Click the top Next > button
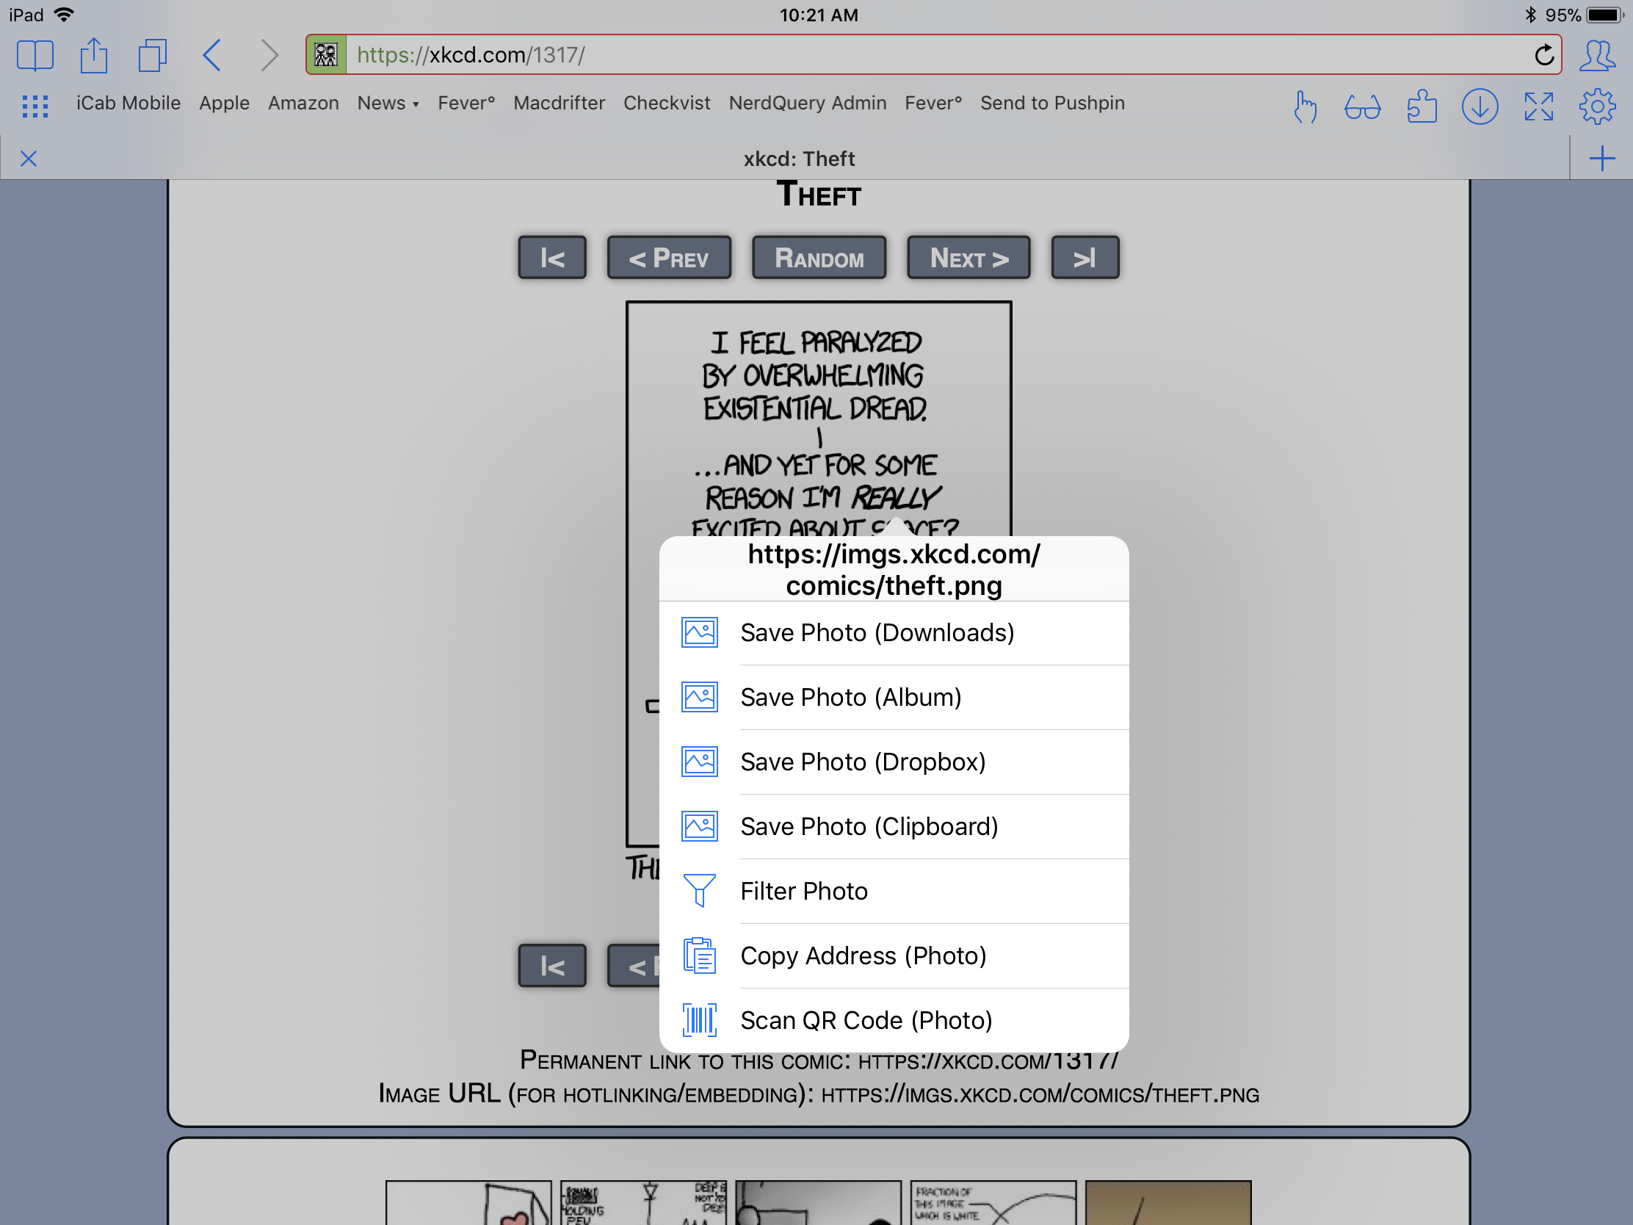This screenshot has width=1633, height=1225. tap(968, 258)
